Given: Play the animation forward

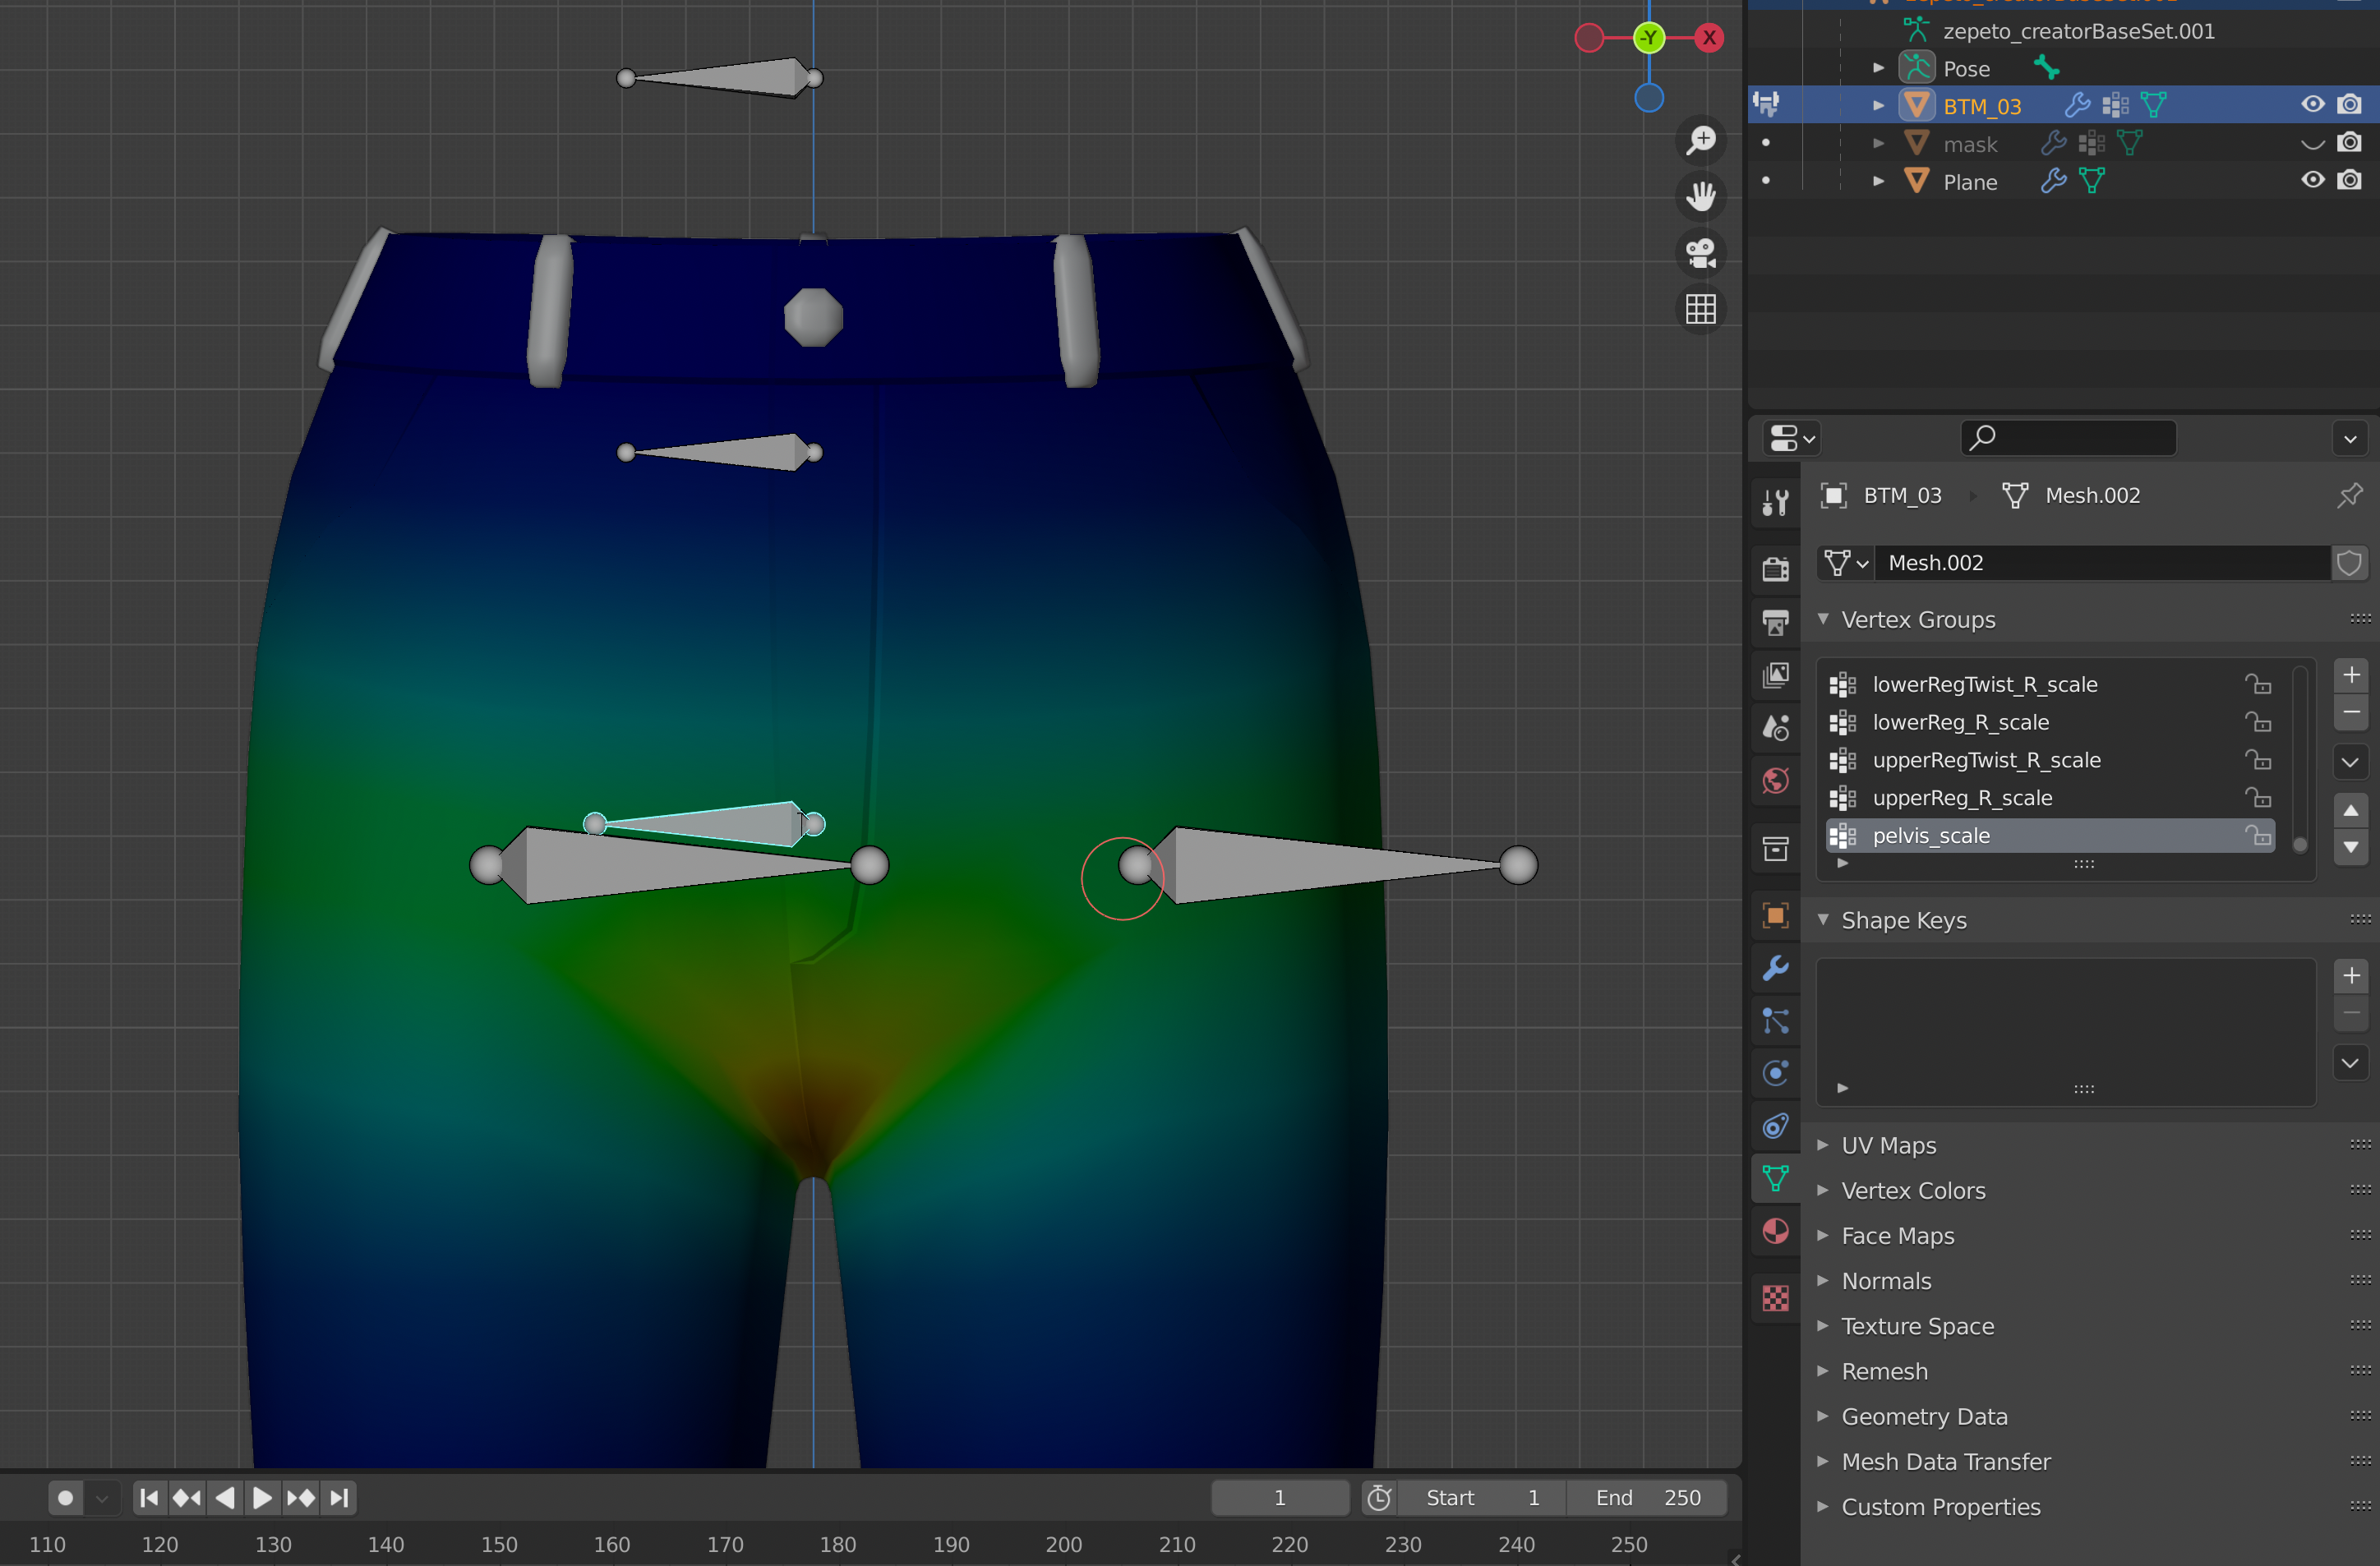Looking at the screenshot, I should click(x=262, y=1497).
